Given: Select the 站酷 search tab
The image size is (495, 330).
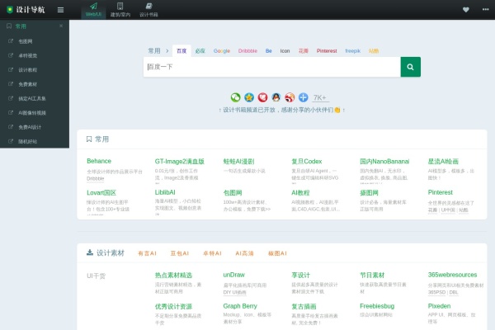Looking at the screenshot, I should 374,51.
